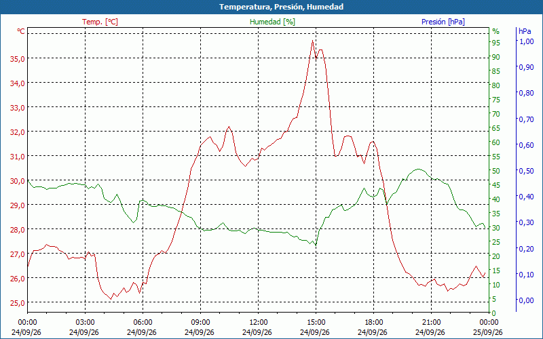543x339 pixels.
Task: Click humidity axis value '45'
Action: click(496, 185)
